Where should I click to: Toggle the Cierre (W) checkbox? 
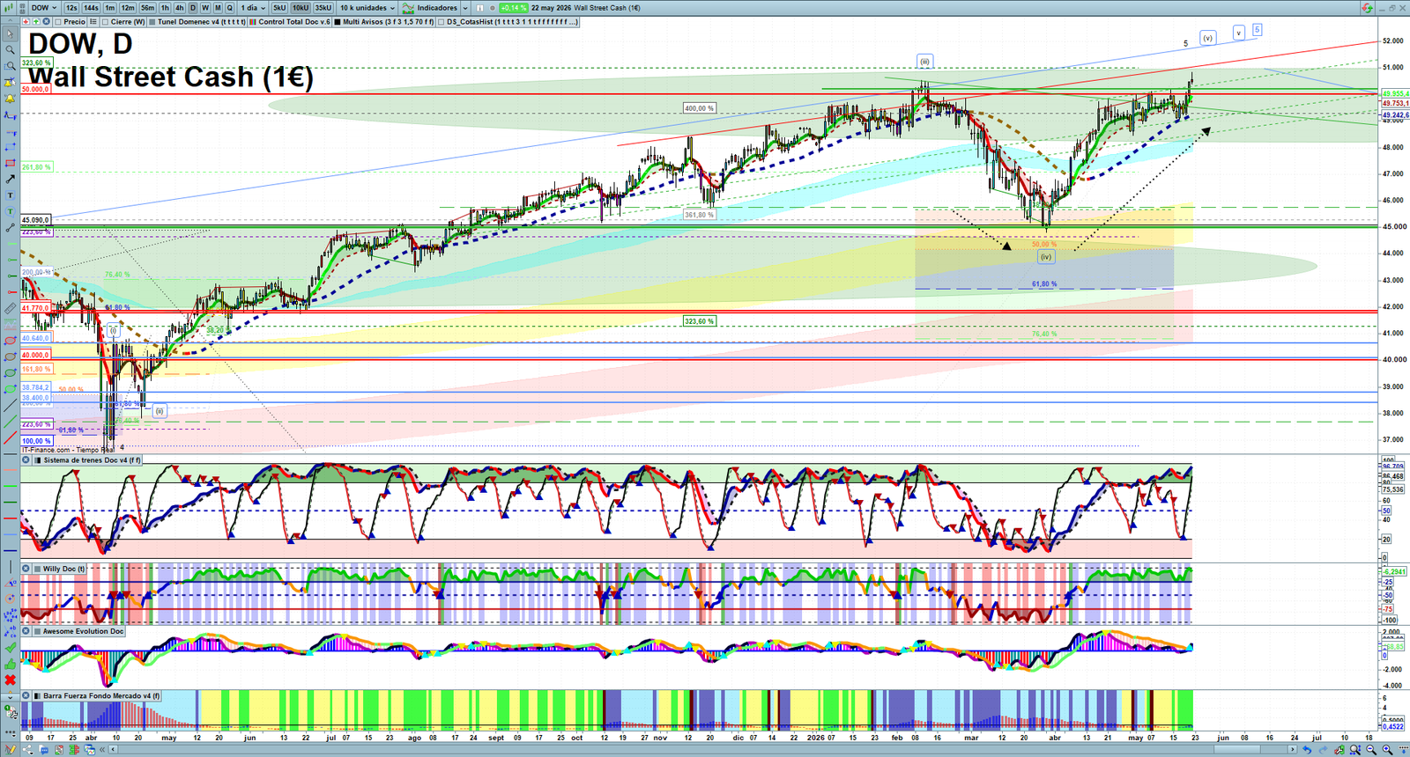click(105, 21)
